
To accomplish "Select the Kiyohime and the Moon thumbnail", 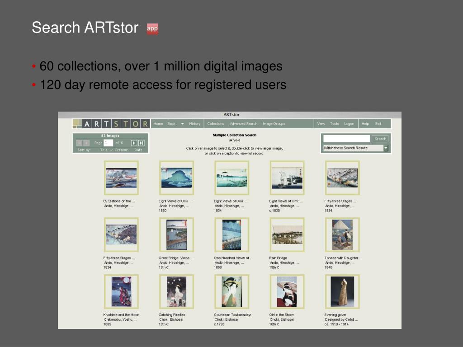I will [x=121, y=292].
